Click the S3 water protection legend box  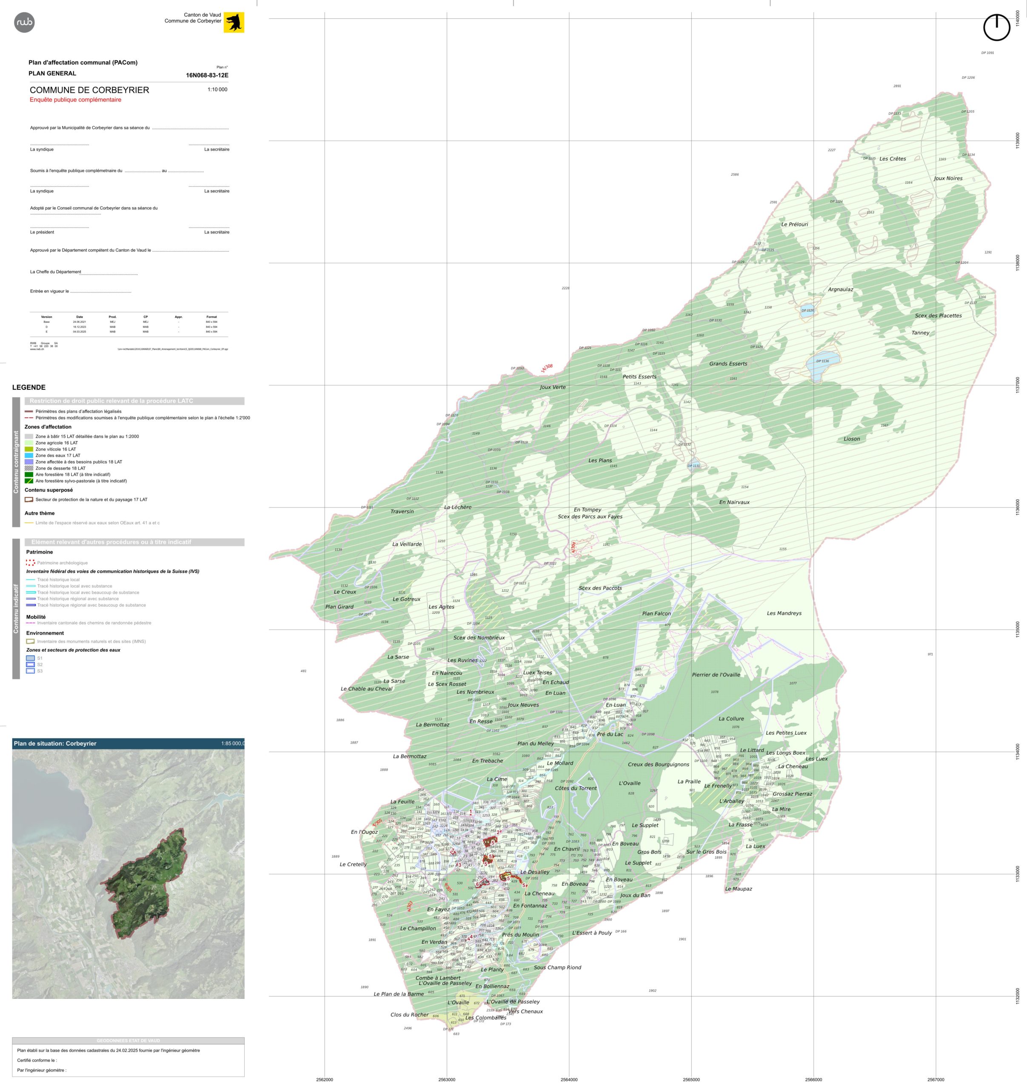[x=30, y=671]
